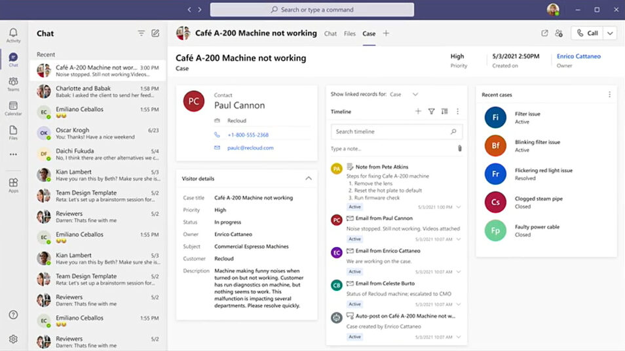
Task: Collapse the Visitor details section
Action: 309,178
